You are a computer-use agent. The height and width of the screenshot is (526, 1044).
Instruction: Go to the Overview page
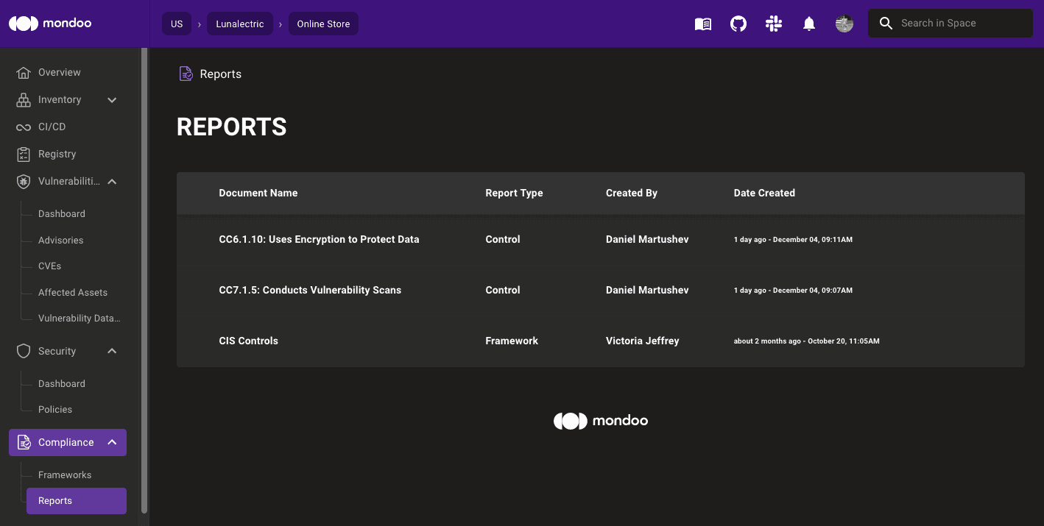click(x=60, y=72)
